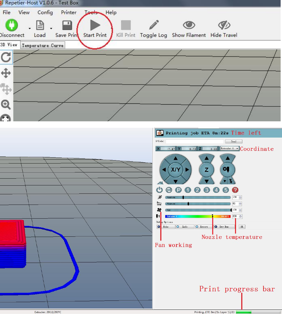The height and width of the screenshot is (314, 282).
Task: Click the home icon below X/Y pad
Action: [160, 183]
